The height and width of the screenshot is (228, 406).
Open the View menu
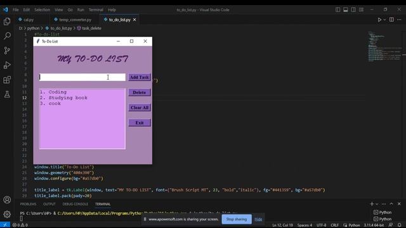point(59,10)
